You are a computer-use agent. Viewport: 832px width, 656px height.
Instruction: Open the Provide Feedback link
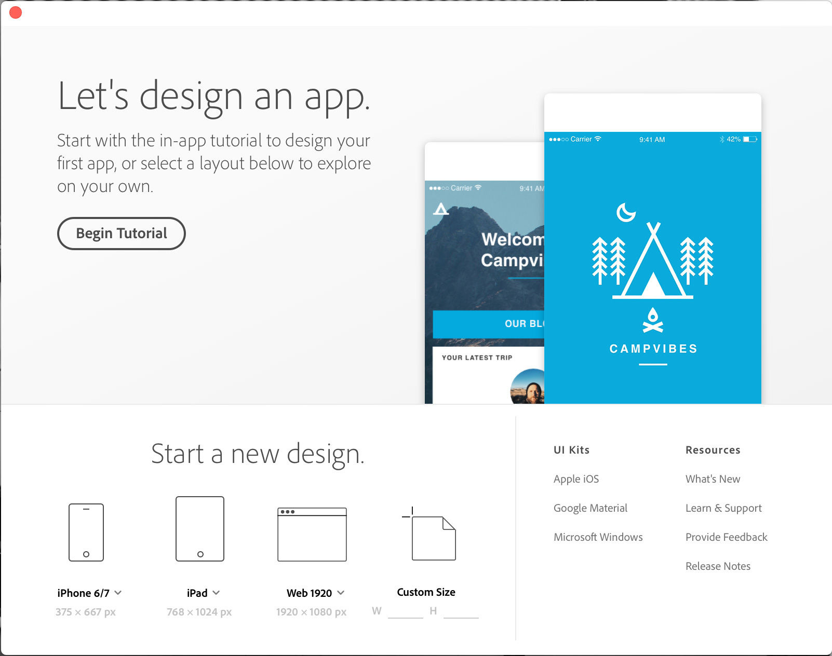pos(726,537)
